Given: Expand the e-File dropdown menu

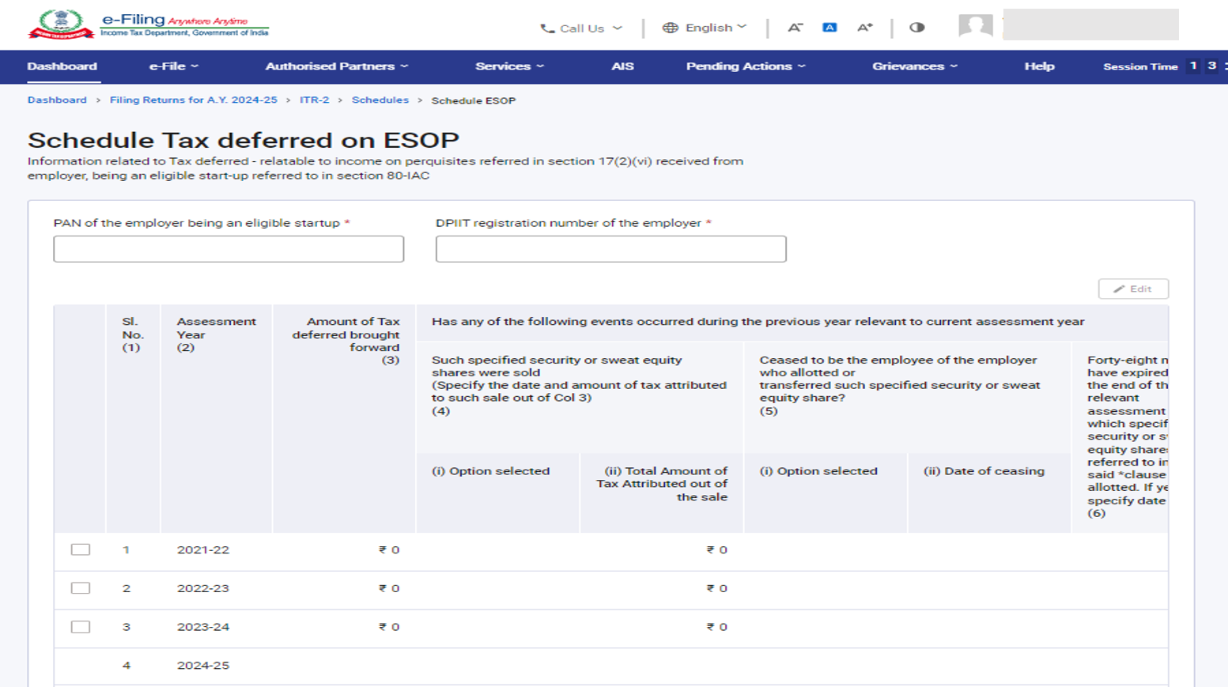Looking at the screenshot, I should point(173,66).
